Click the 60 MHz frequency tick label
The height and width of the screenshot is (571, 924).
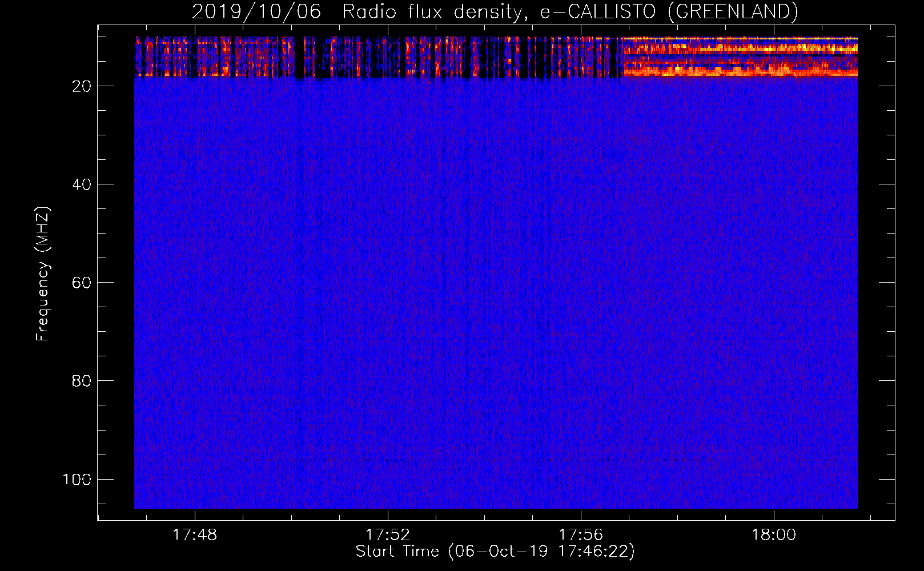[82, 283]
